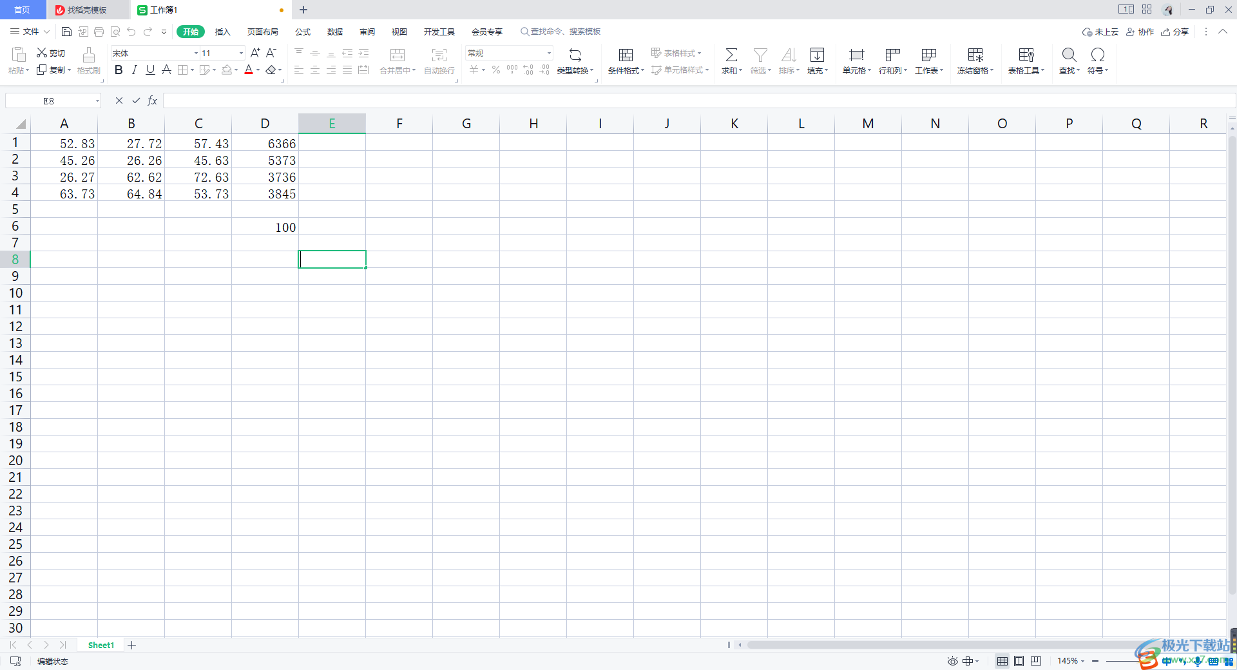This screenshot has width=1237, height=670.
Task: Click the strikethrough text icon
Action: (x=166, y=70)
